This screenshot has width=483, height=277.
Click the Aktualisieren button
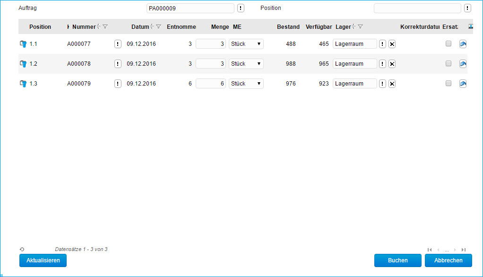click(x=43, y=260)
